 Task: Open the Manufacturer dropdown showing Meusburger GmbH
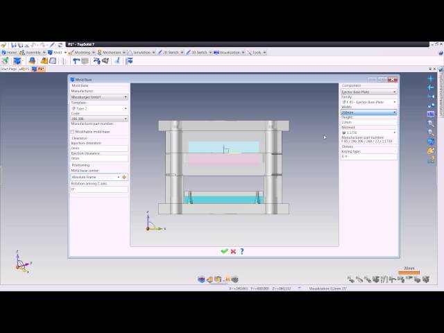tap(99, 97)
